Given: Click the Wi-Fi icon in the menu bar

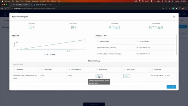Looking at the screenshot, I should [x=162, y=1].
